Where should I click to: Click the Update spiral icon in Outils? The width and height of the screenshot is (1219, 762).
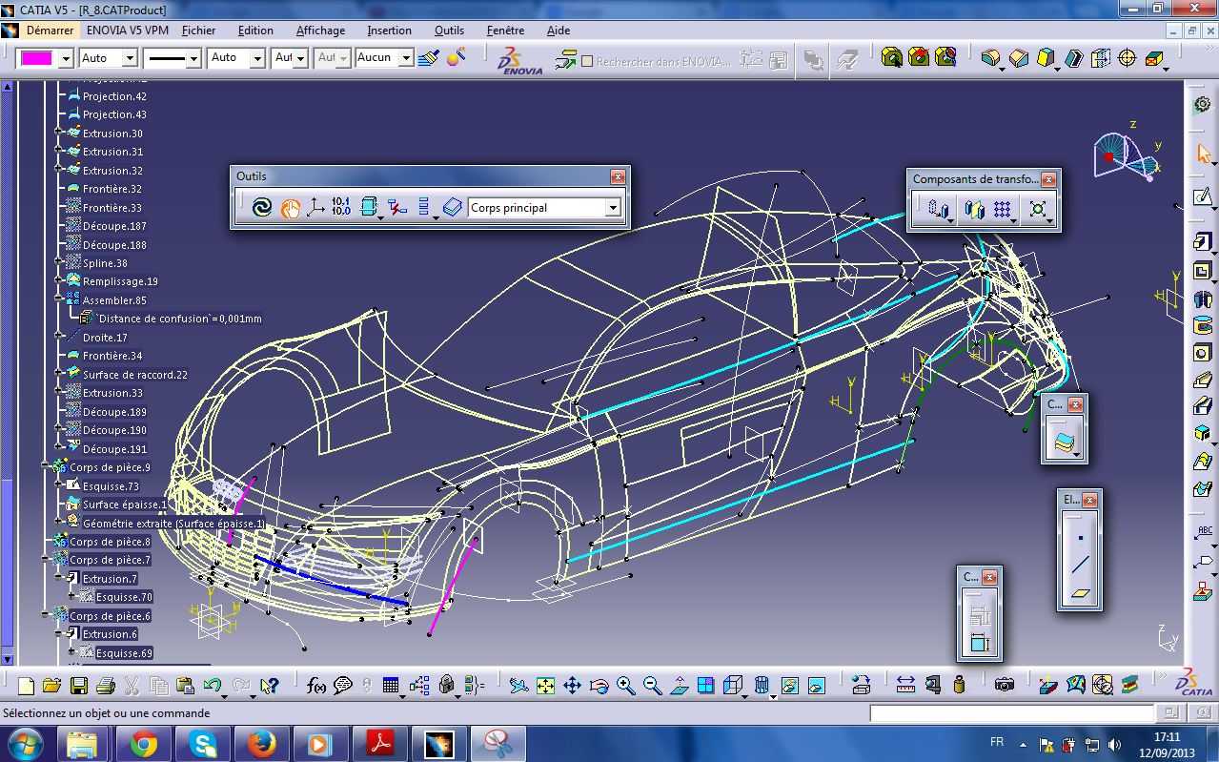(x=262, y=207)
